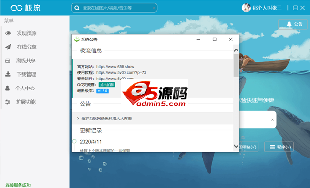Toggle the 程序(√) filter button
The width and height of the screenshot is (310, 188).
point(279,147)
